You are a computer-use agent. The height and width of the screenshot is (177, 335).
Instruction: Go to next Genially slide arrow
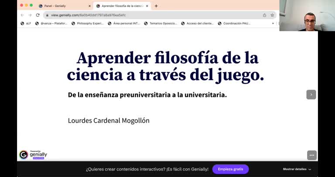[x=311, y=94]
